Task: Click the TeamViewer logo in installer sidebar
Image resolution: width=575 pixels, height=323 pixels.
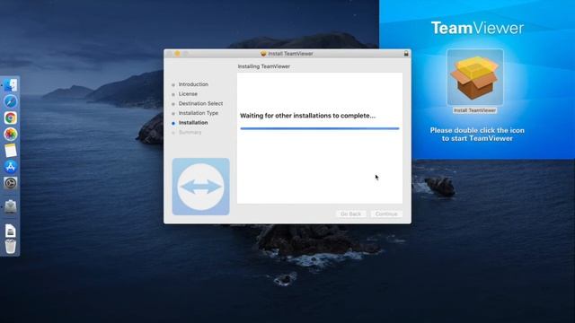Action: pos(201,187)
